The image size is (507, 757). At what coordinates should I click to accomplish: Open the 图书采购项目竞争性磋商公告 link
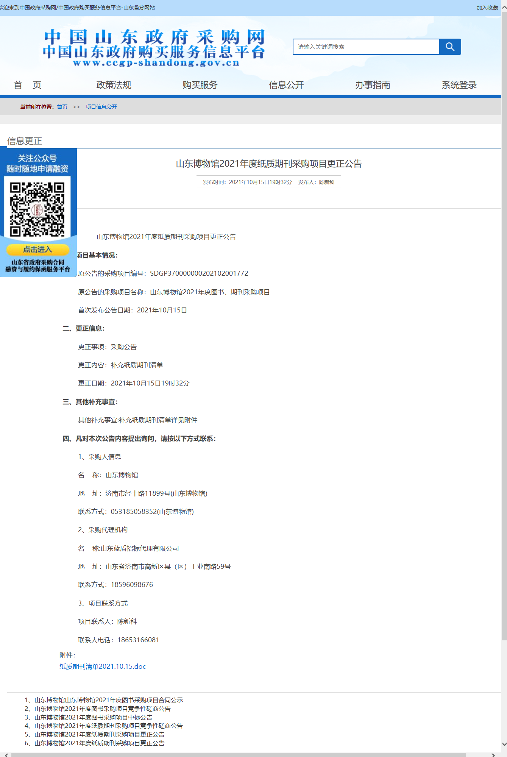click(x=102, y=709)
